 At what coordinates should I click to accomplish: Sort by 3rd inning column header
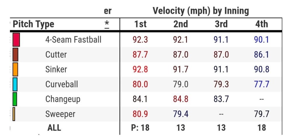[x=221, y=24]
